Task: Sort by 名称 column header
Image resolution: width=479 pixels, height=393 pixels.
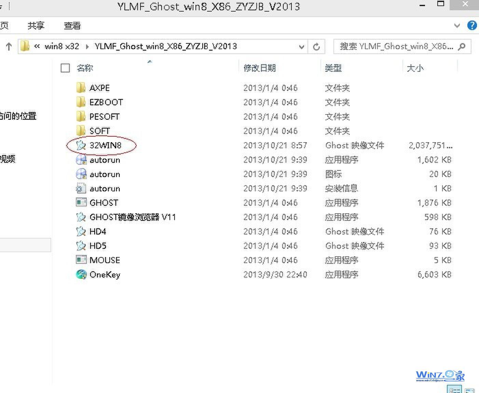Action: (x=85, y=68)
